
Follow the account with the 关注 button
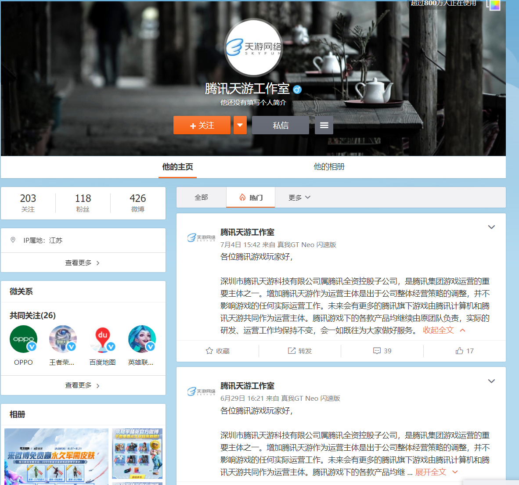point(202,125)
